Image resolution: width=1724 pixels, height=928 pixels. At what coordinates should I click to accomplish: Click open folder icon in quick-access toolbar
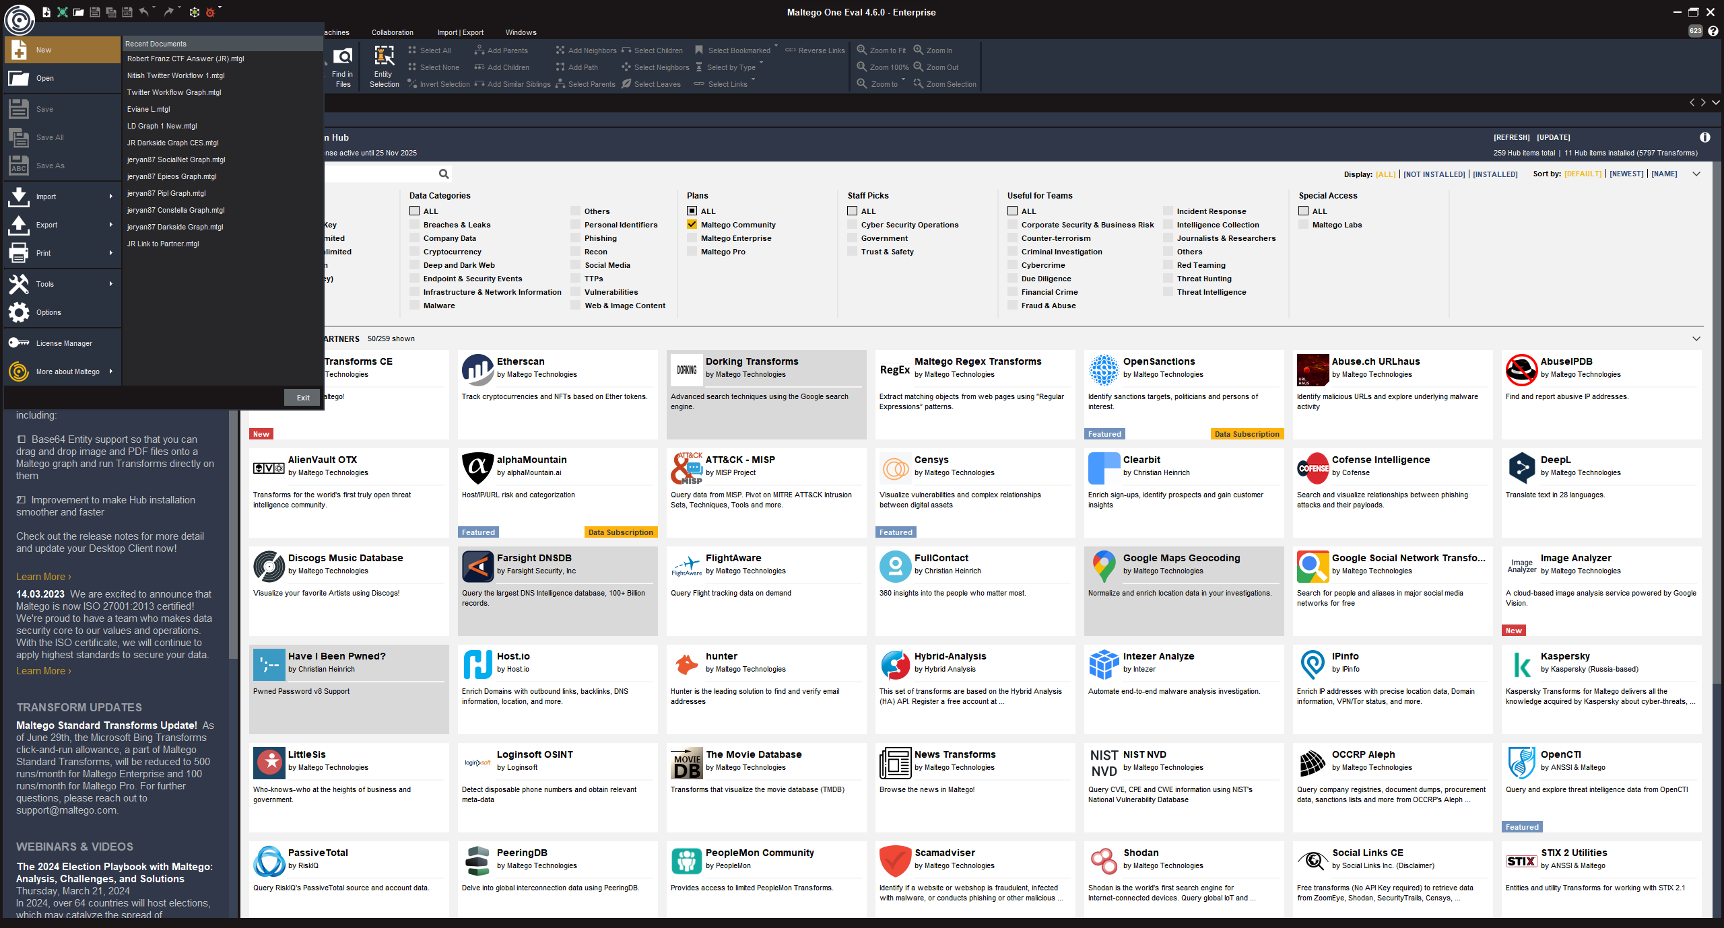coord(78,12)
